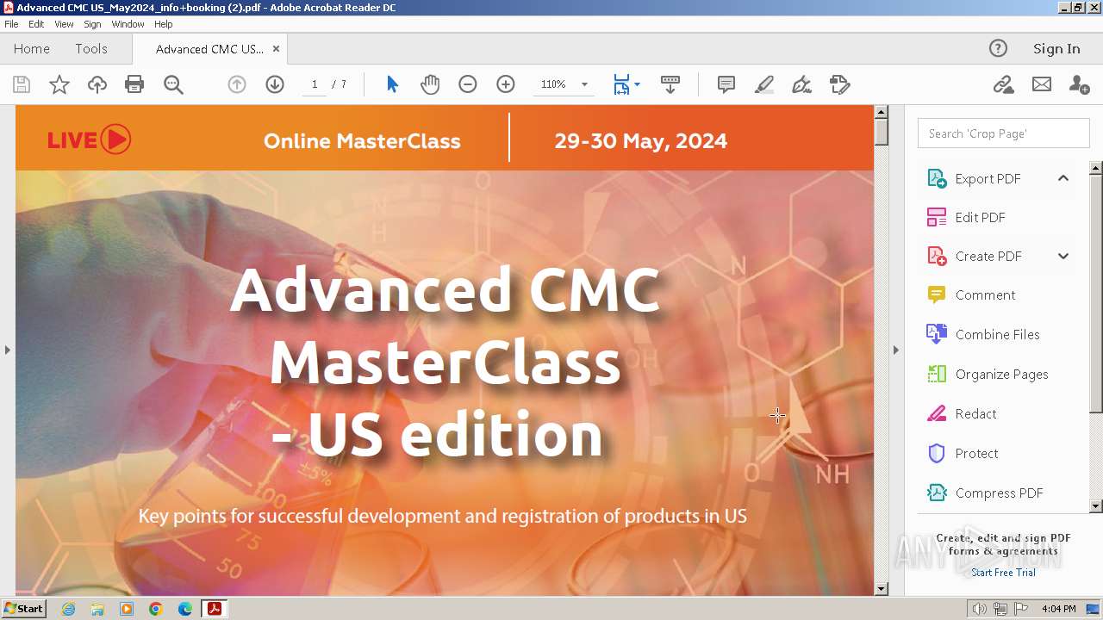The width and height of the screenshot is (1103, 620).
Task: Collapse the right tools pane
Action: pos(895,350)
